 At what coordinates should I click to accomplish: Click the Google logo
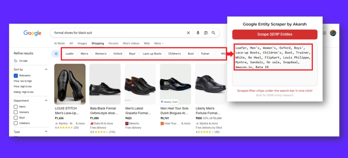pos(32,33)
